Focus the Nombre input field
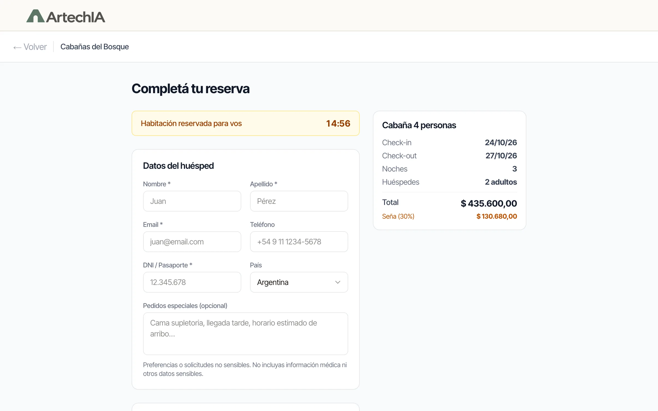 pyautogui.click(x=192, y=201)
